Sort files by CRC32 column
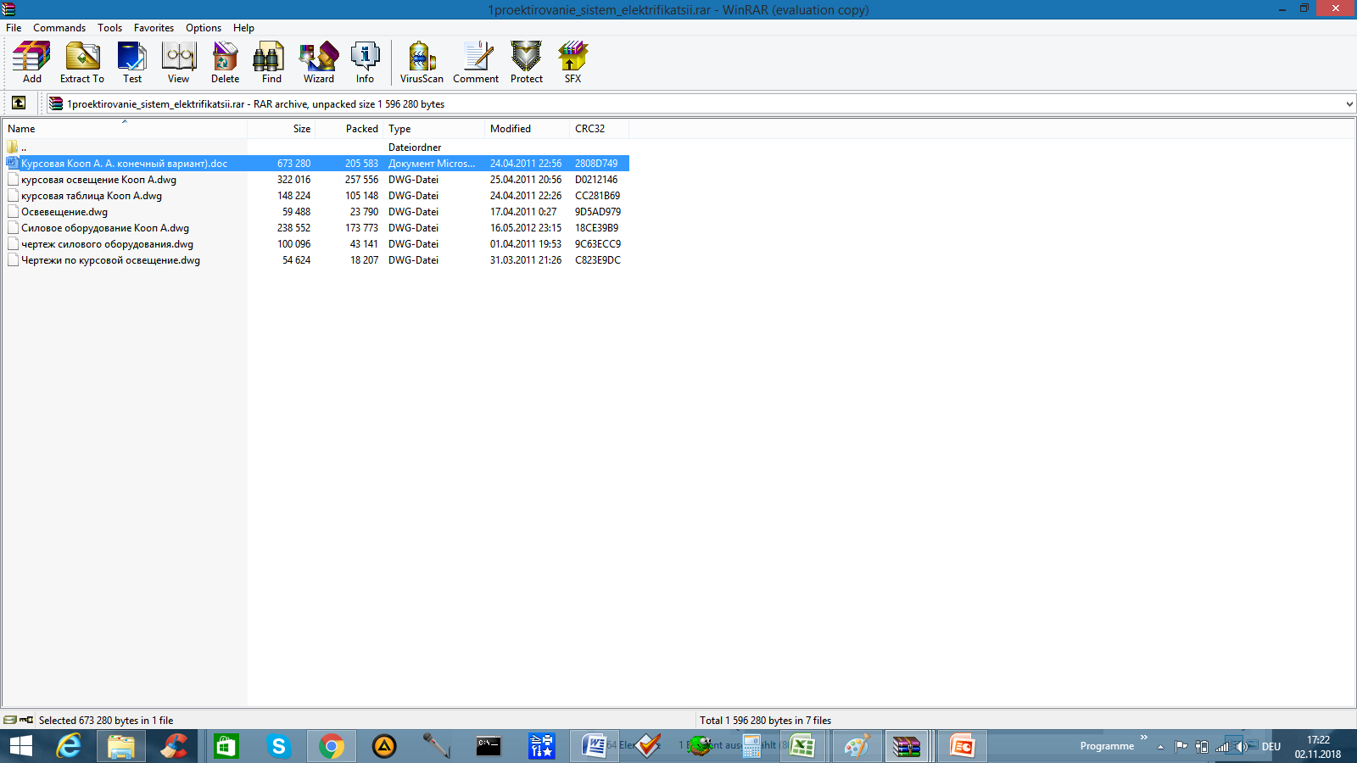Screen dimensions: 1357x763 599,129
